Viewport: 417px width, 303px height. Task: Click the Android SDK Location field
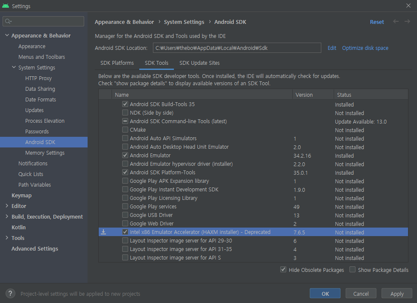tap(237, 48)
